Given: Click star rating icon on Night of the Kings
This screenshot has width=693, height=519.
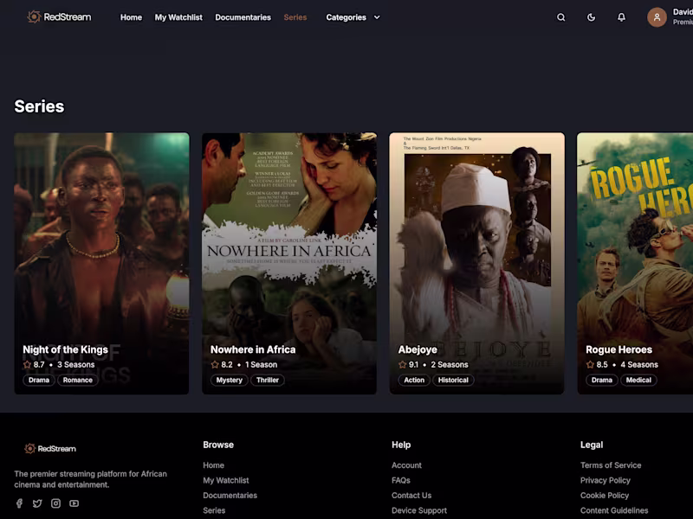Looking at the screenshot, I should point(27,364).
